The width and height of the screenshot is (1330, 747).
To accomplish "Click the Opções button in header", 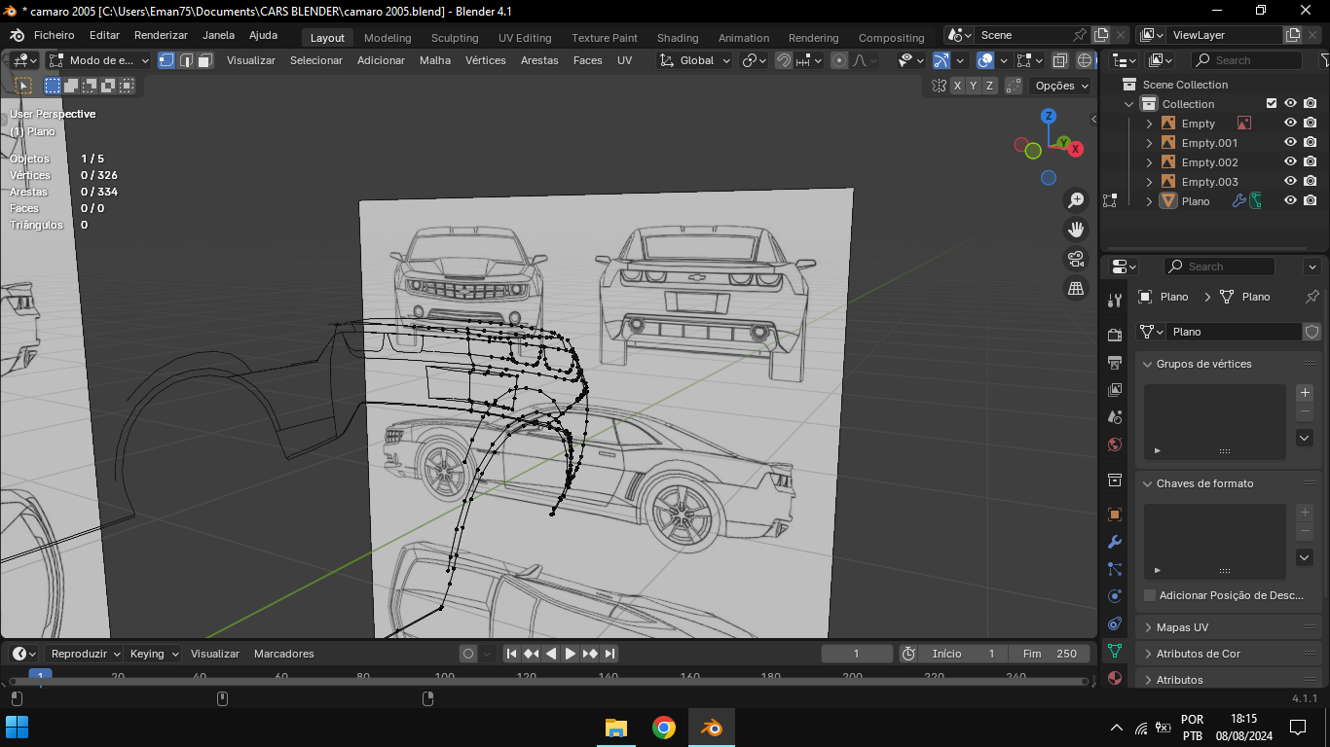I will coord(1061,86).
